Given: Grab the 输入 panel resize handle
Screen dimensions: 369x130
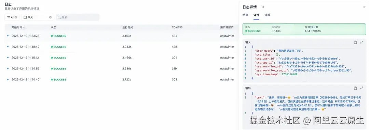Looking at the screenshot, I should (304, 81).
